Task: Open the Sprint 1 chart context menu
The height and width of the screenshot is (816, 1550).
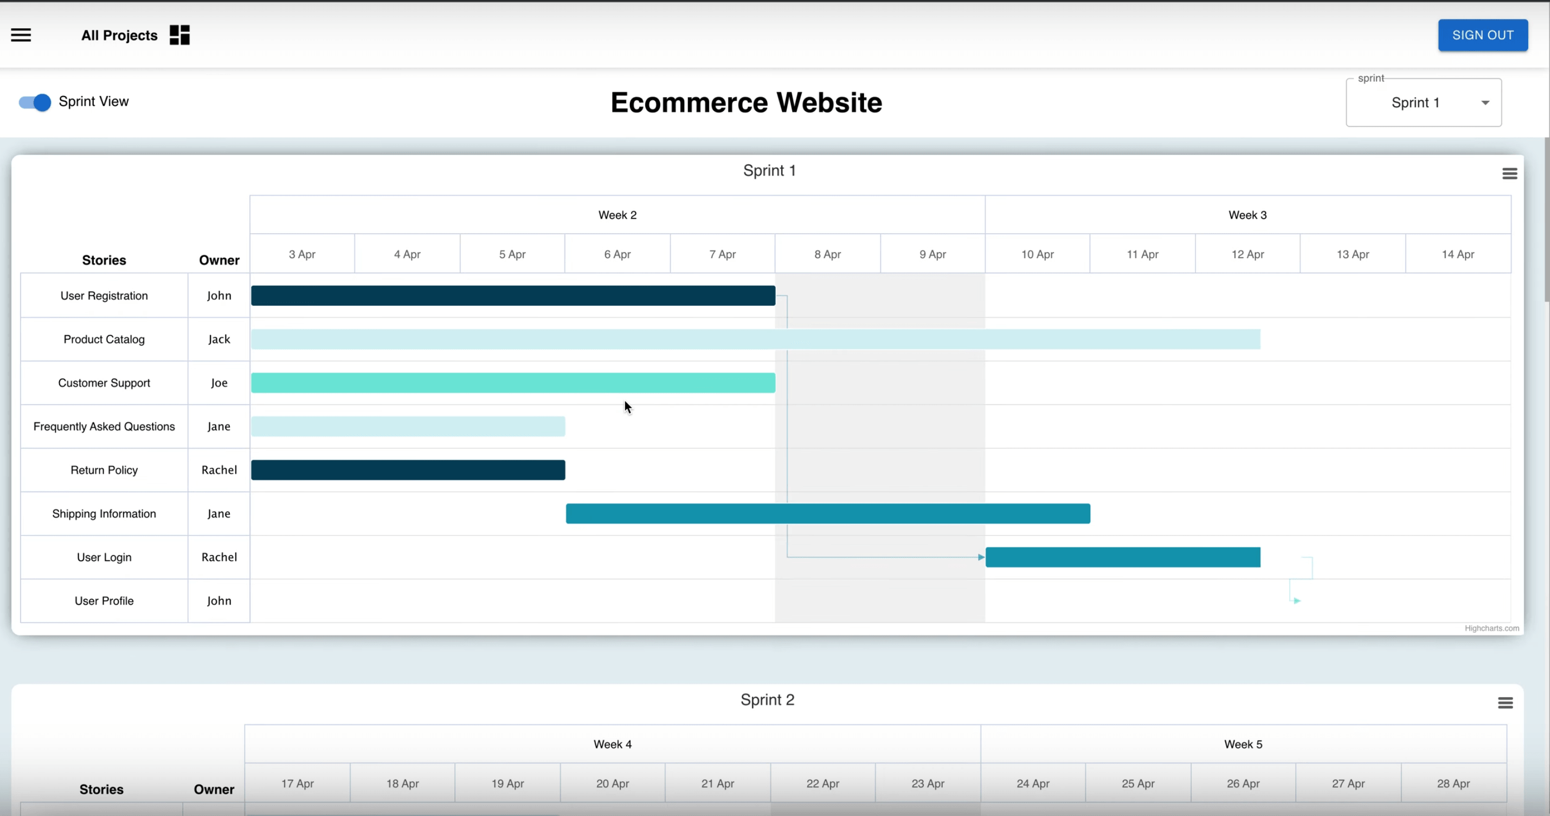Action: tap(1509, 174)
